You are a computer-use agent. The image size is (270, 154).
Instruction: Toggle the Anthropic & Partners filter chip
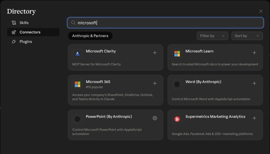90,36
